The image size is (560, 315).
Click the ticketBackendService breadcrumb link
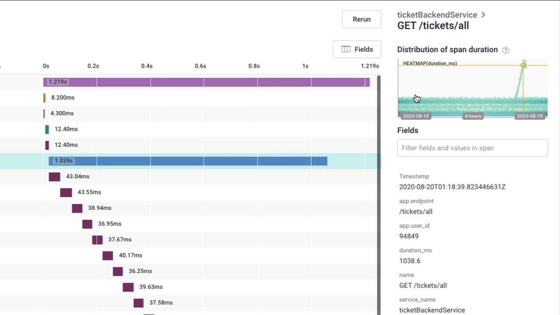(437, 15)
